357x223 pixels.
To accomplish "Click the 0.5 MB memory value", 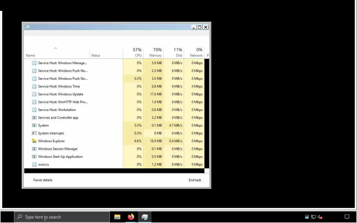I will (157, 157).
